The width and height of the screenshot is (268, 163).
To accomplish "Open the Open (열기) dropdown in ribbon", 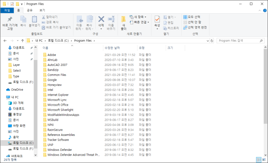I will (170, 17).
